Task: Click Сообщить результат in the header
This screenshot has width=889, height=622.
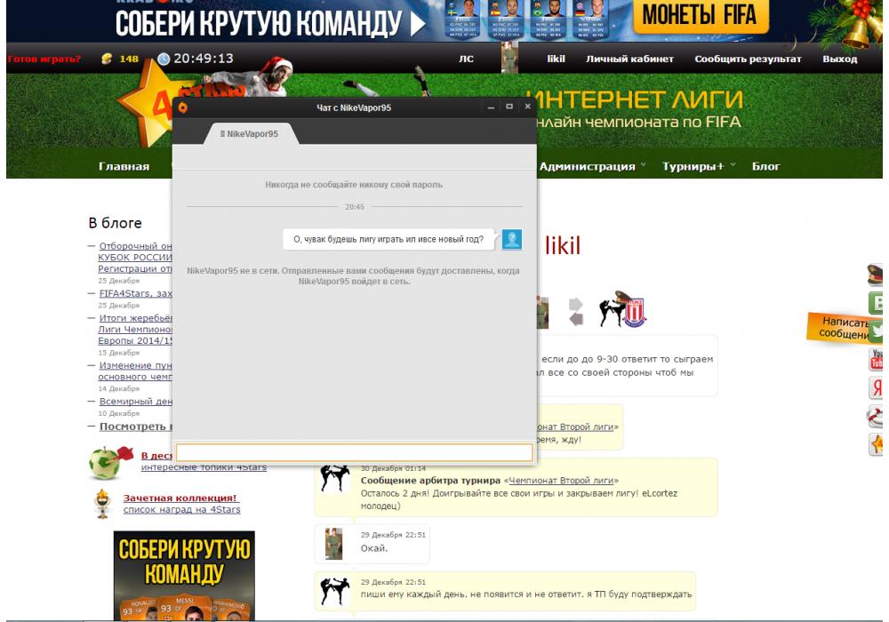Action: point(748,59)
